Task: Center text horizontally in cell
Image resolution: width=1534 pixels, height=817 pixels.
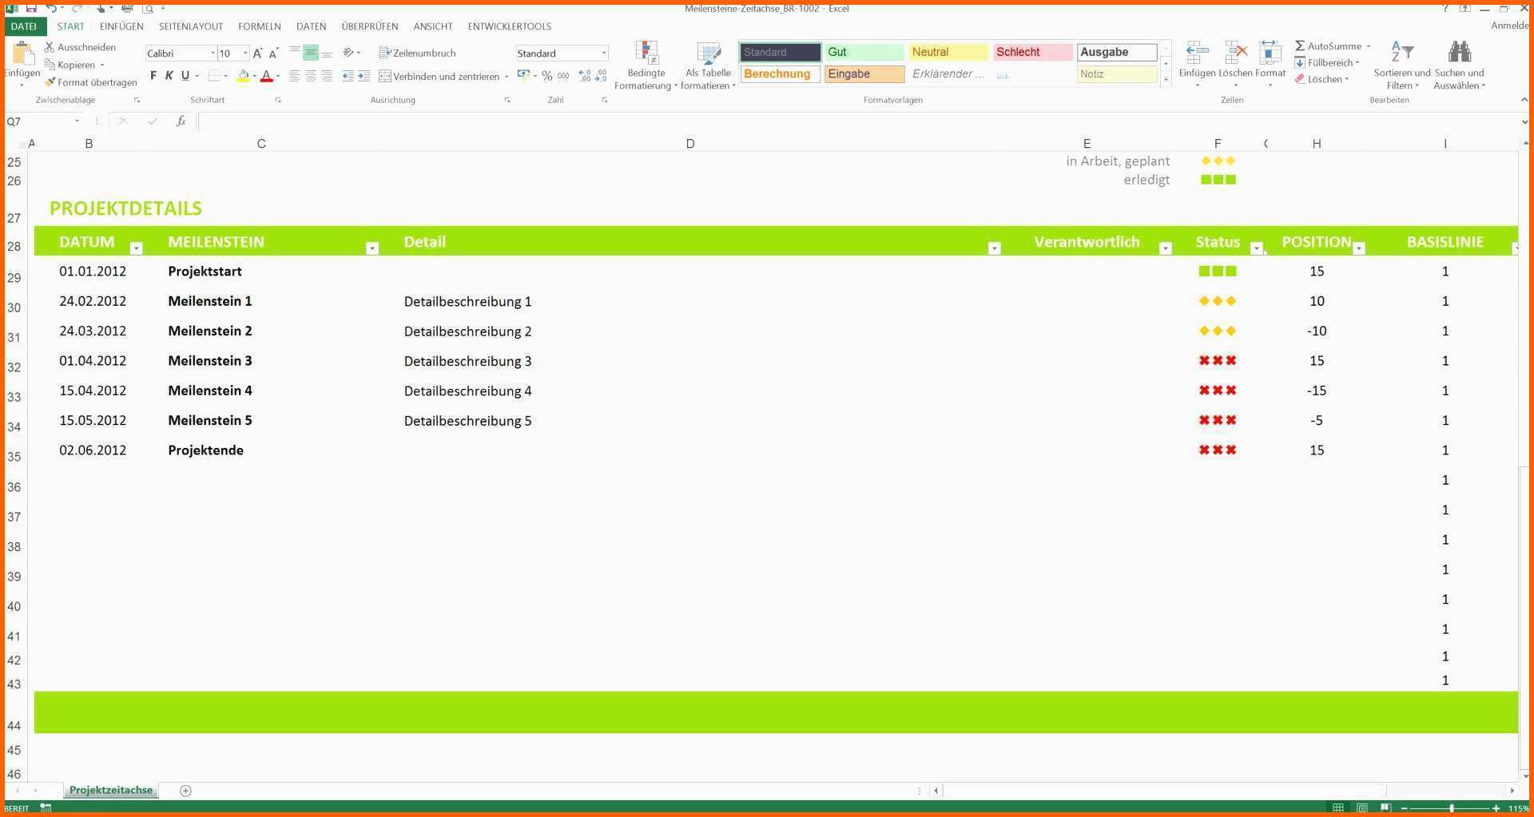Action: tap(311, 76)
